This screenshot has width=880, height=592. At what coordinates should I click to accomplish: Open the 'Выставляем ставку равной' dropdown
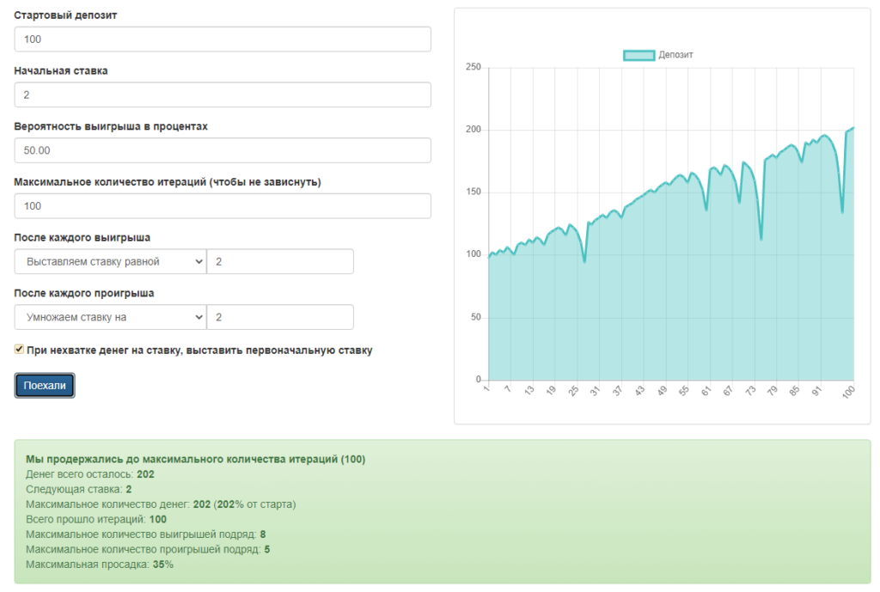point(110,261)
